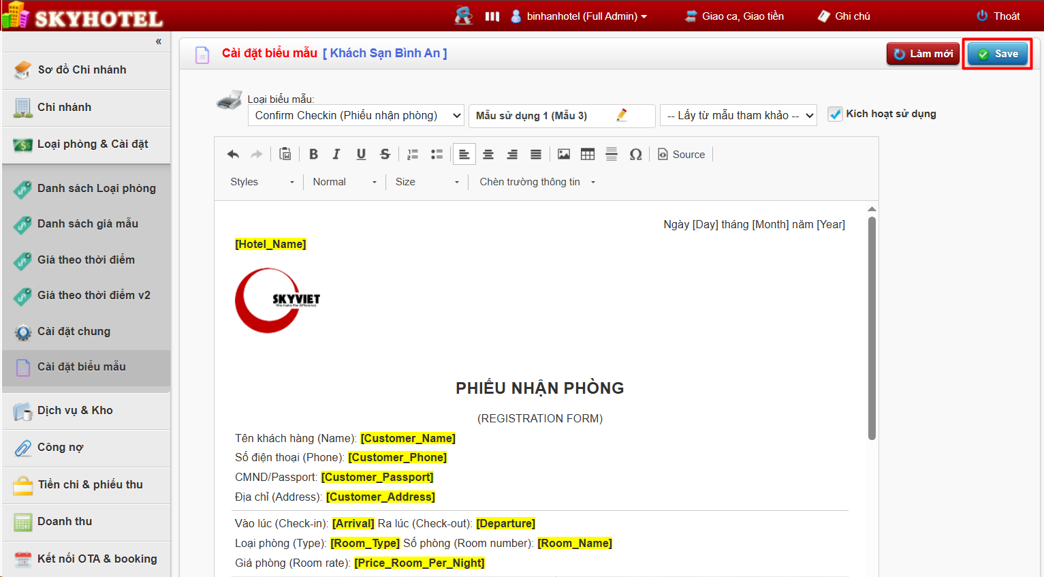Open the Chèn trường thông tin dropdown
Image resolution: width=1044 pixels, height=577 pixels.
tap(537, 182)
